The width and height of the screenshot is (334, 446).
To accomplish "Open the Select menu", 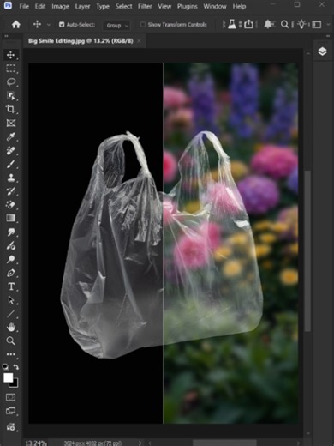I will pyautogui.click(x=123, y=6).
